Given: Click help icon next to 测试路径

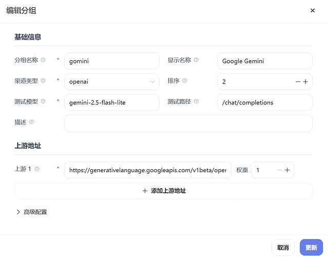Looking at the screenshot, I should coord(196,101).
